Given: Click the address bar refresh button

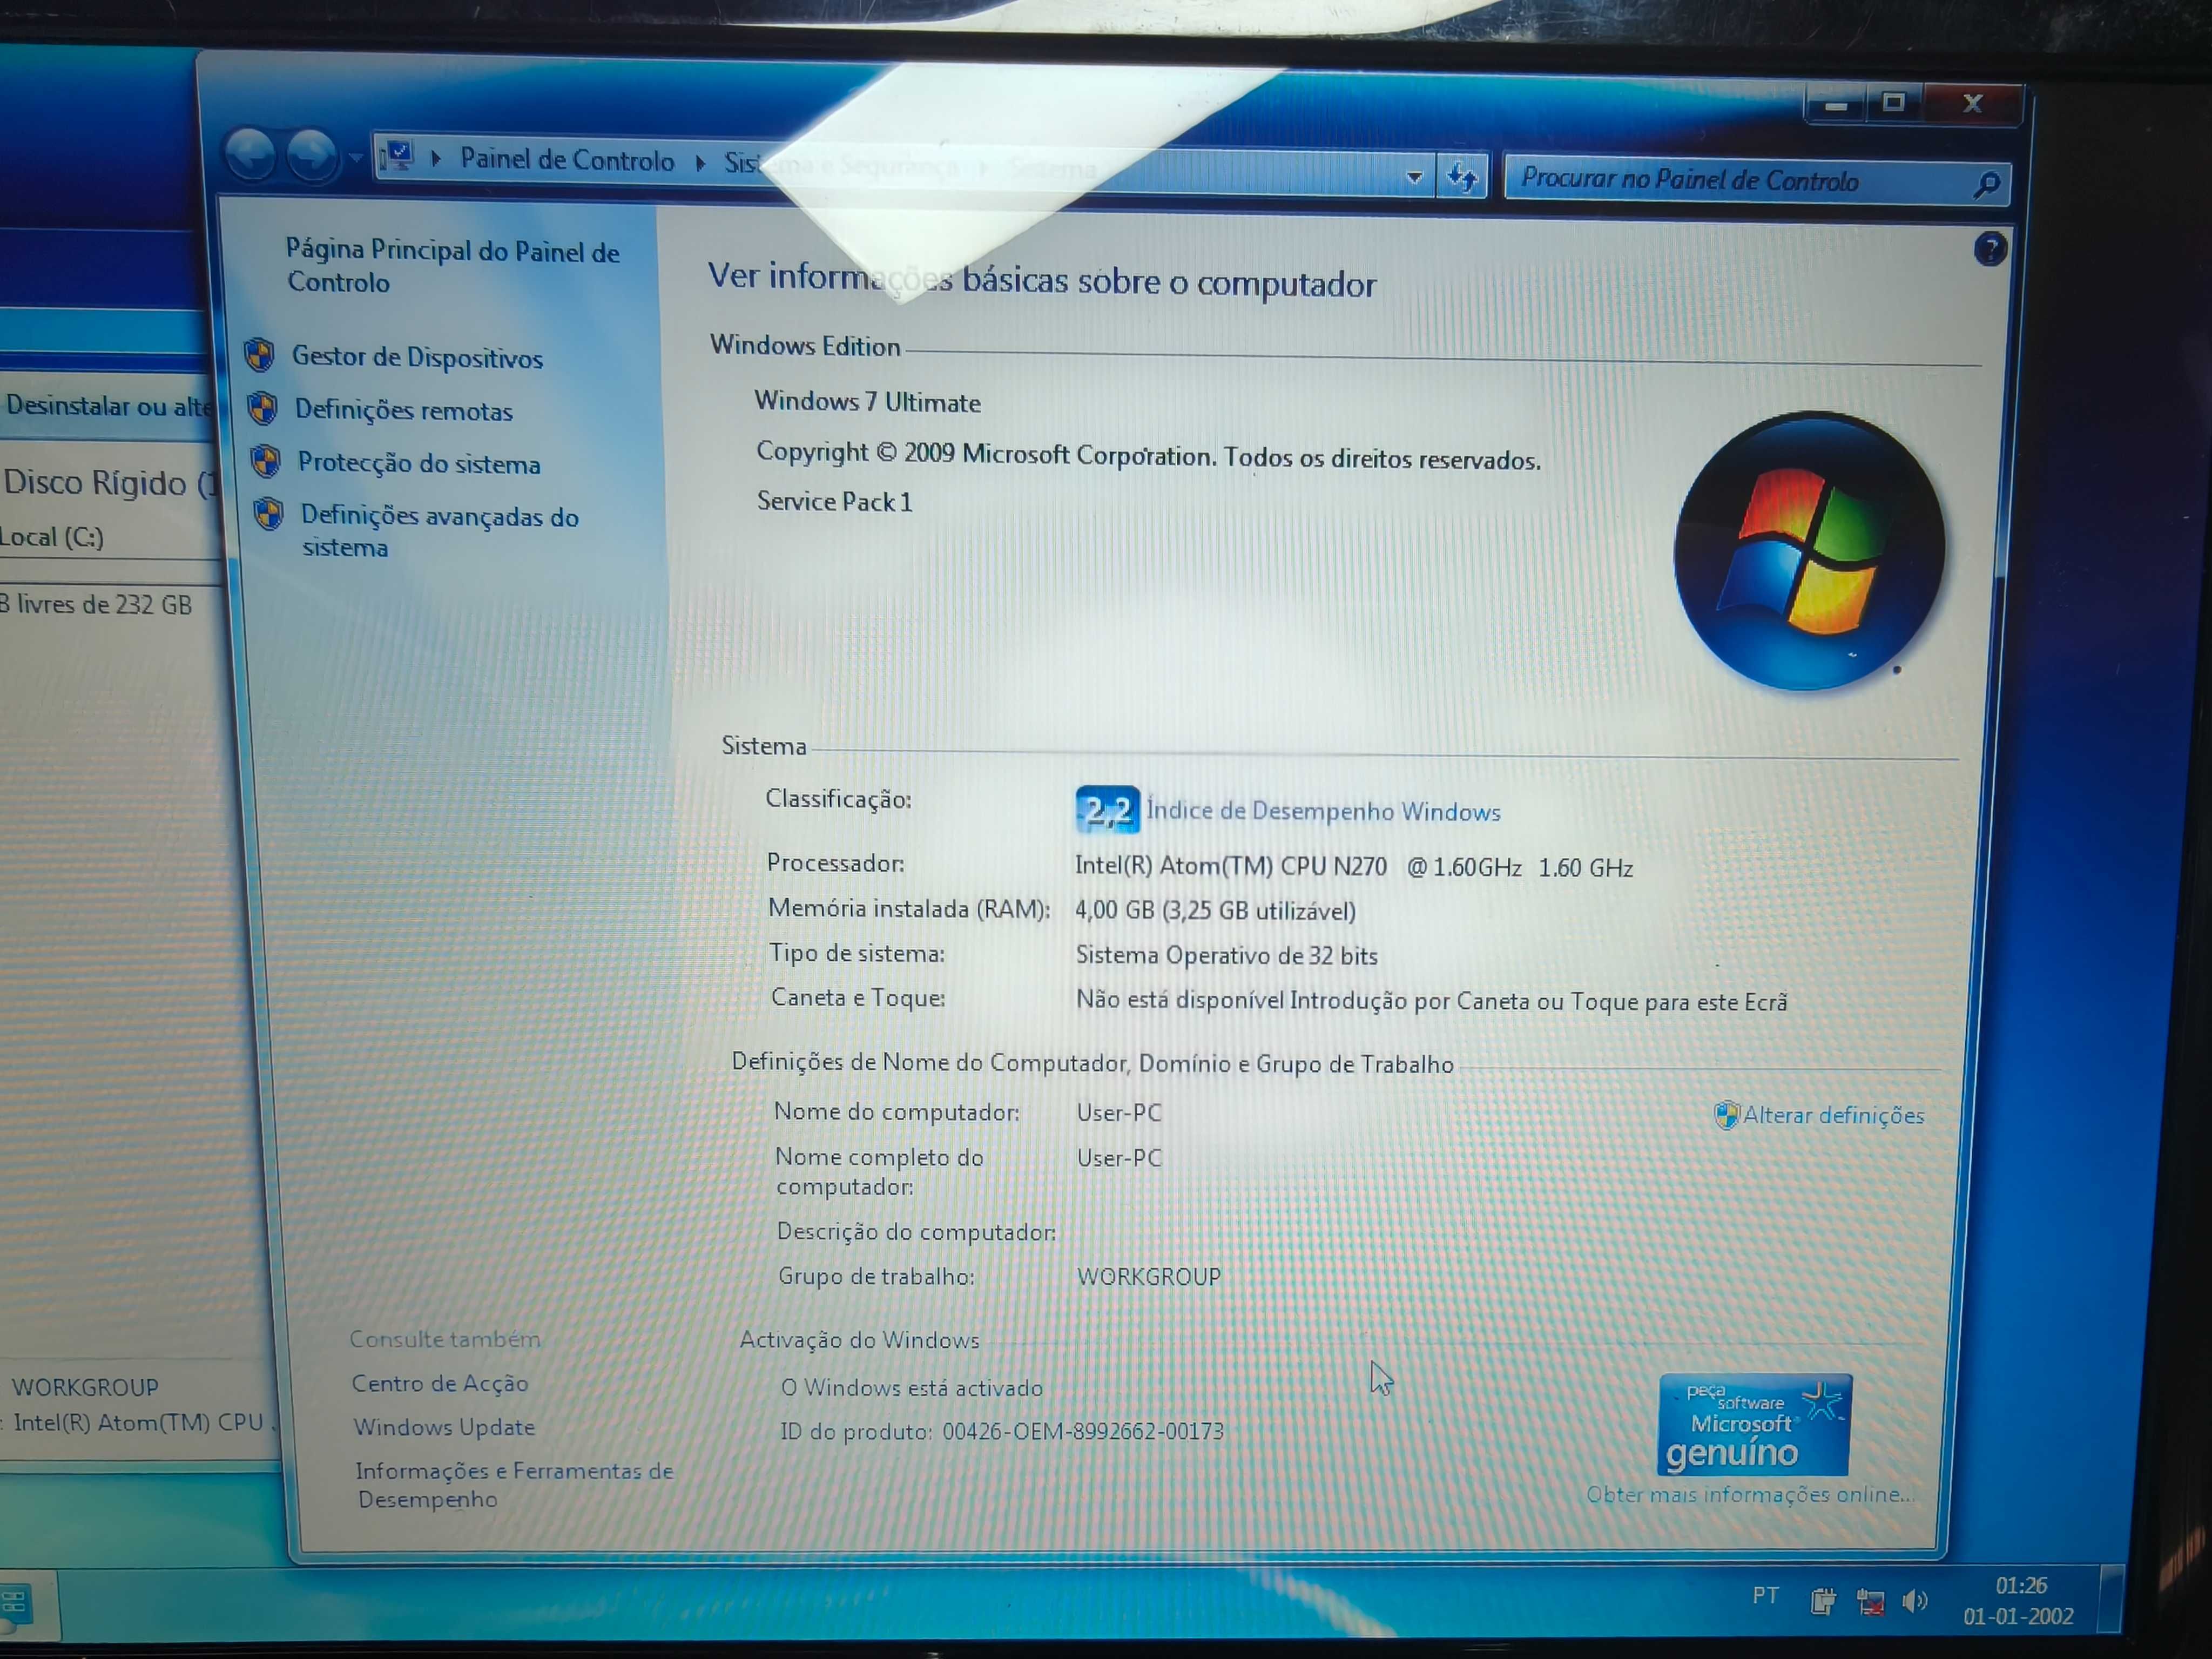Looking at the screenshot, I should 1462,178.
